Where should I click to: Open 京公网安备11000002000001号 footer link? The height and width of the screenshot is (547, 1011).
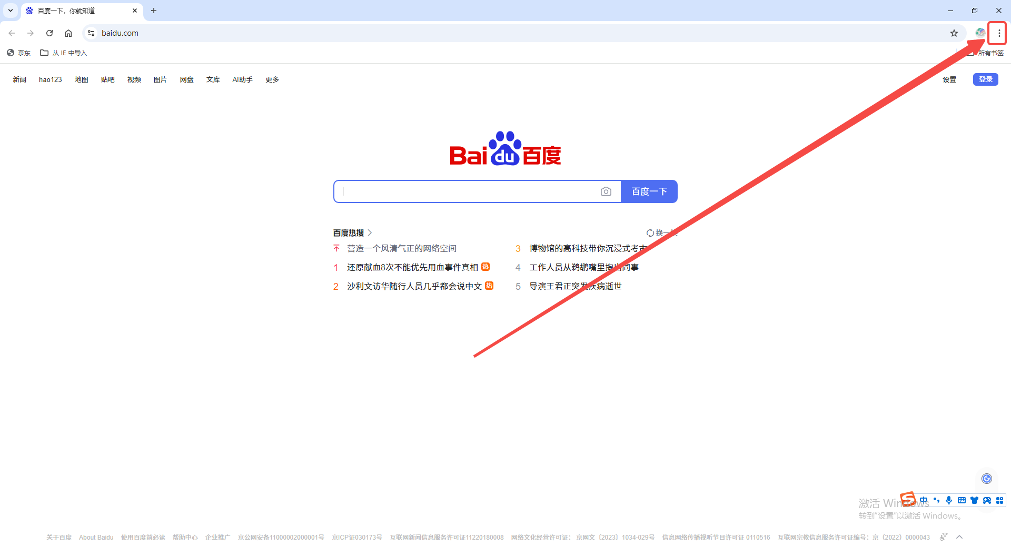[x=281, y=538]
